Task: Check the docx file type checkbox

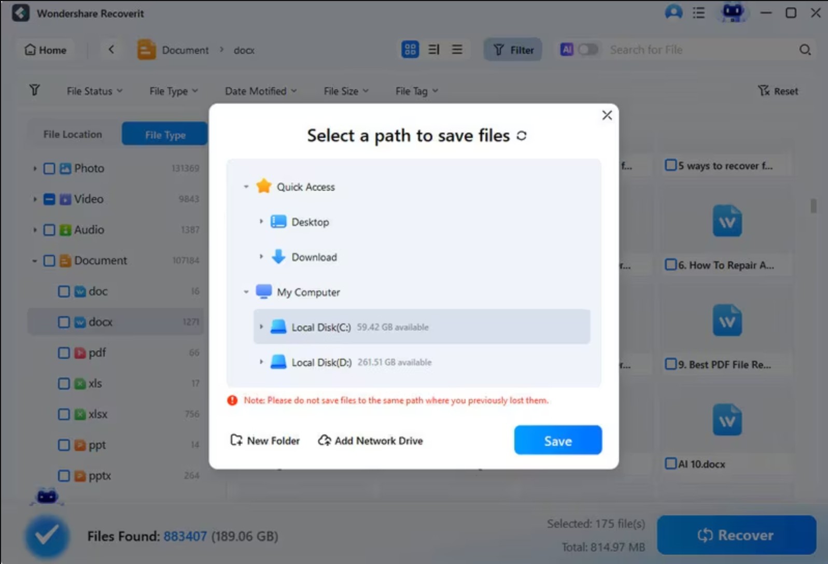Action: click(x=64, y=322)
